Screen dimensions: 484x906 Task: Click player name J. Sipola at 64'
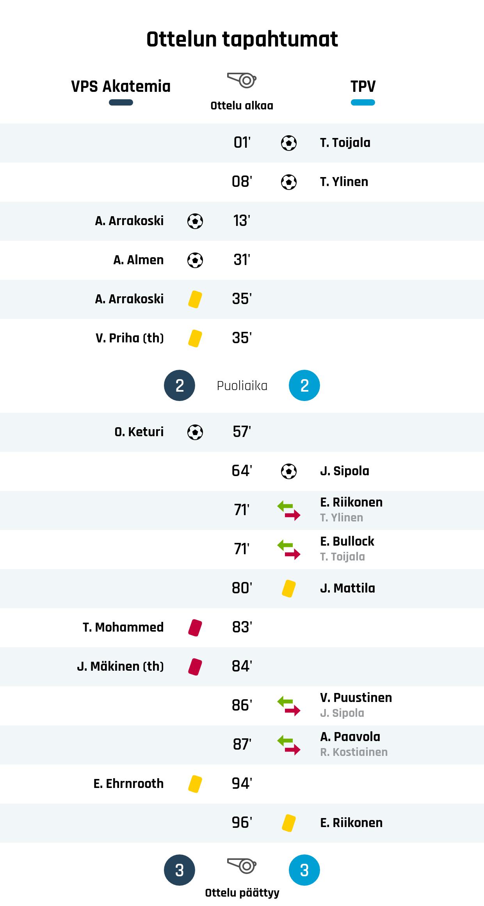[344, 471]
